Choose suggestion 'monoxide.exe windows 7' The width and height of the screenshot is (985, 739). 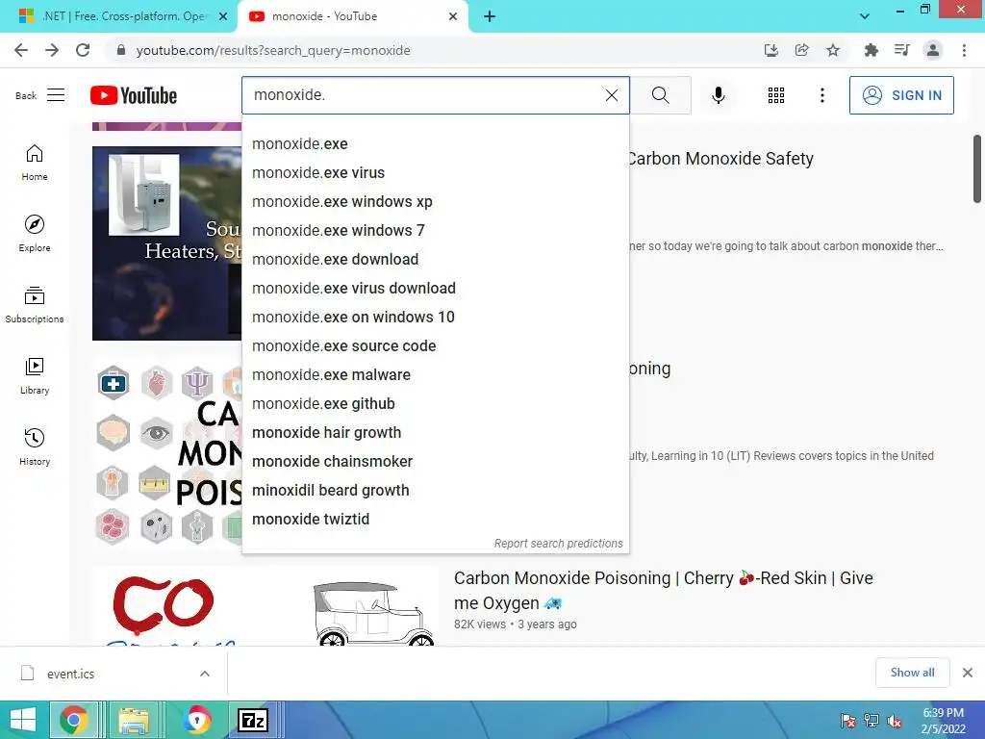(x=436, y=231)
